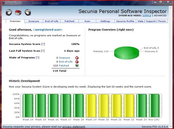Click the scrollbar up arrow
This screenshot has width=174, height=129.
click(171, 8)
